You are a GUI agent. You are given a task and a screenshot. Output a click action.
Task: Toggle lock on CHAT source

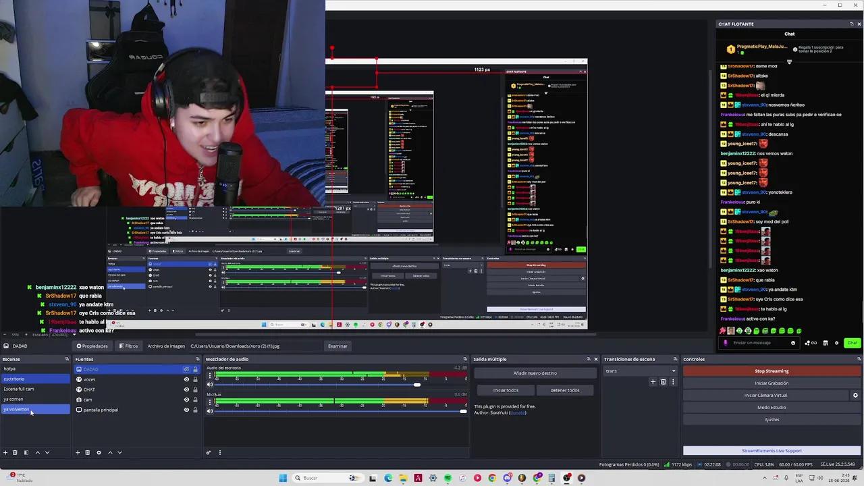click(196, 389)
